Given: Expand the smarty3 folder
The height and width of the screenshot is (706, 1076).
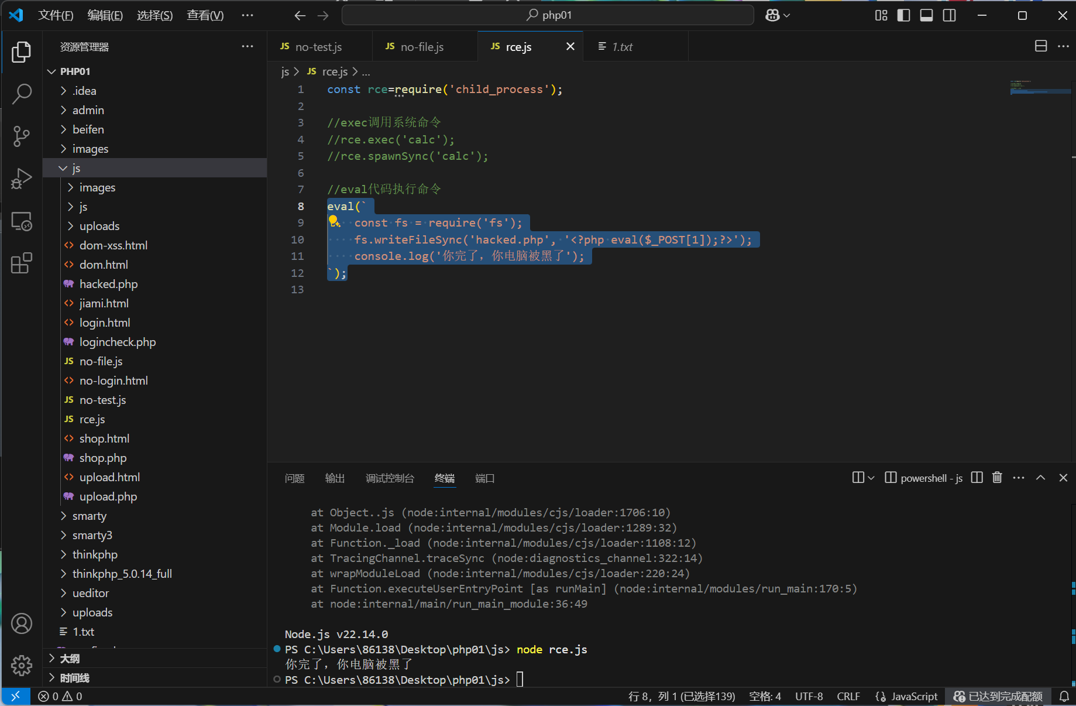Looking at the screenshot, I should pyautogui.click(x=155, y=535).
